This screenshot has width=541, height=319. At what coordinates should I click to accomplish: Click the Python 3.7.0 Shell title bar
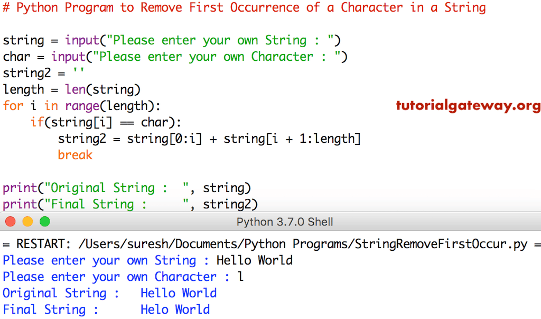pyautogui.click(x=284, y=222)
